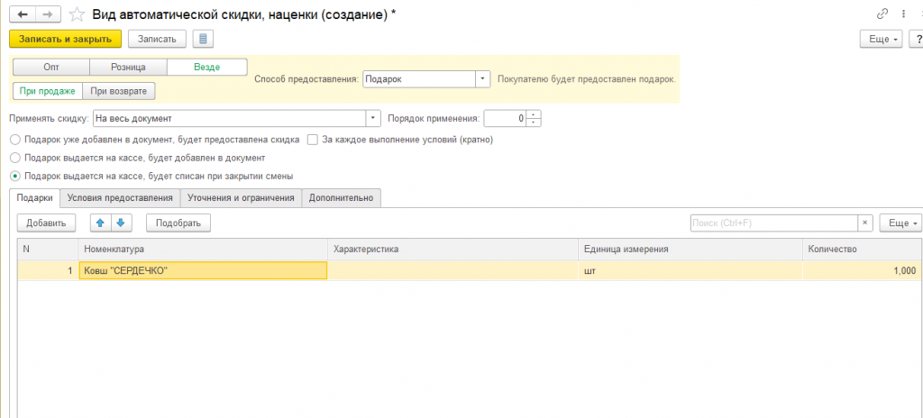This screenshot has height=418, width=923.
Task: Choose 'будет добавлен в документ' gift option
Action: click(15, 158)
